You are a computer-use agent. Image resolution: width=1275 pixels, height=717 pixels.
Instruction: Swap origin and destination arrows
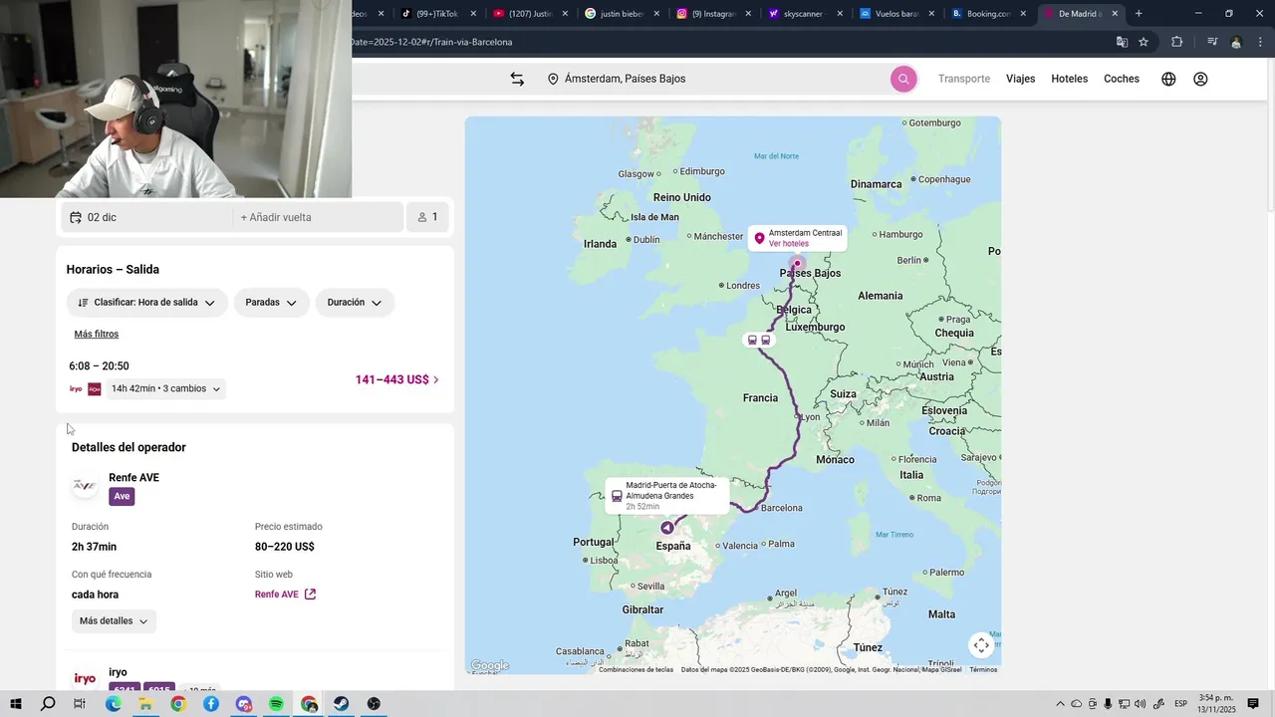click(x=517, y=79)
